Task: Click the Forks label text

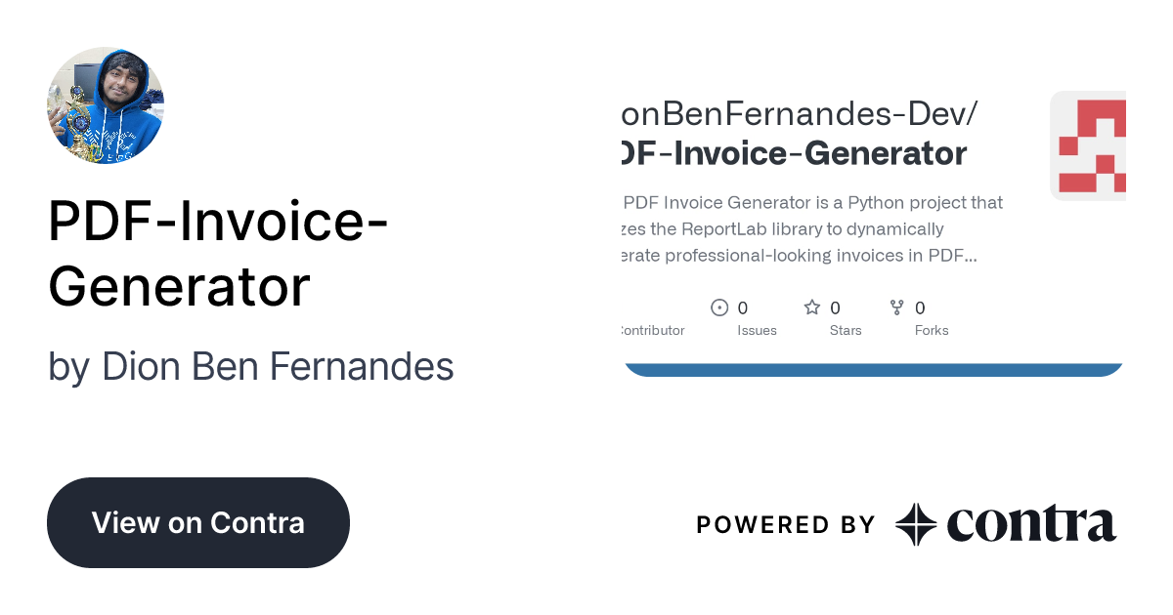Action: [x=932, y=330]
